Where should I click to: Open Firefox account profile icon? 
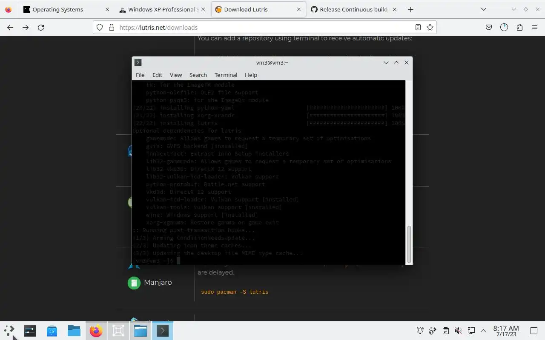point(504,27)
